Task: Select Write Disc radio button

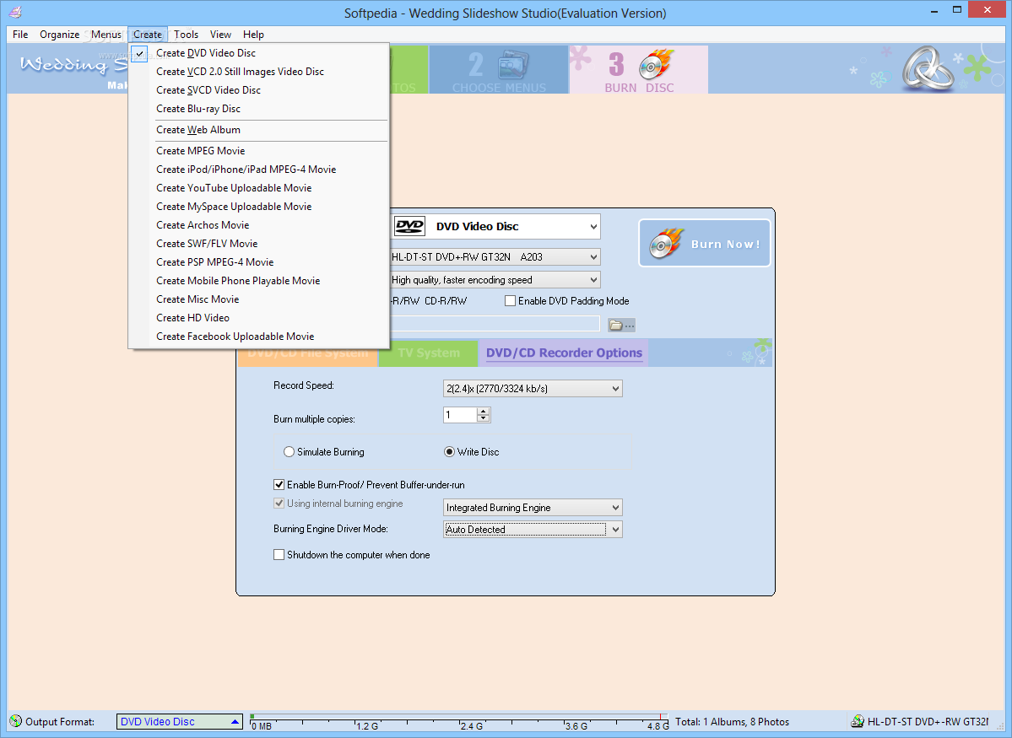Action: click(x=449, y=451)
